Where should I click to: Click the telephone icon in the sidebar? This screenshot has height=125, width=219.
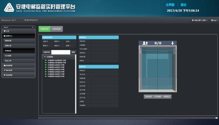tap(4, 36)
